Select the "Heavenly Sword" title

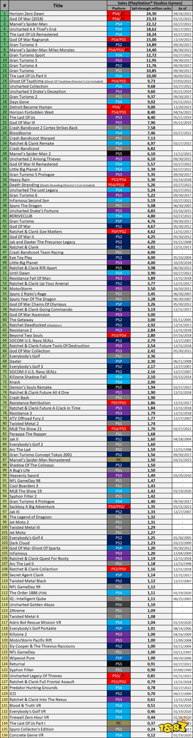tap(24, 475)
